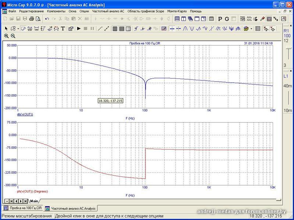Switch to 'Пробка на 100 Гц.CIR' tab

pos(23,208)
